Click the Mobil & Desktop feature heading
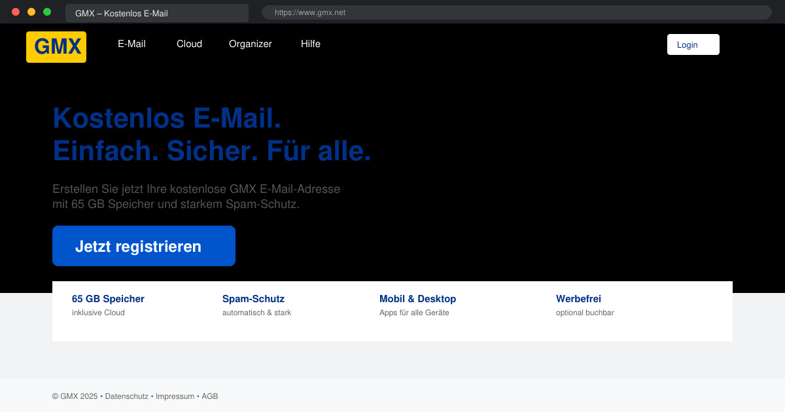The image size is (785, 412). (417, 299)
